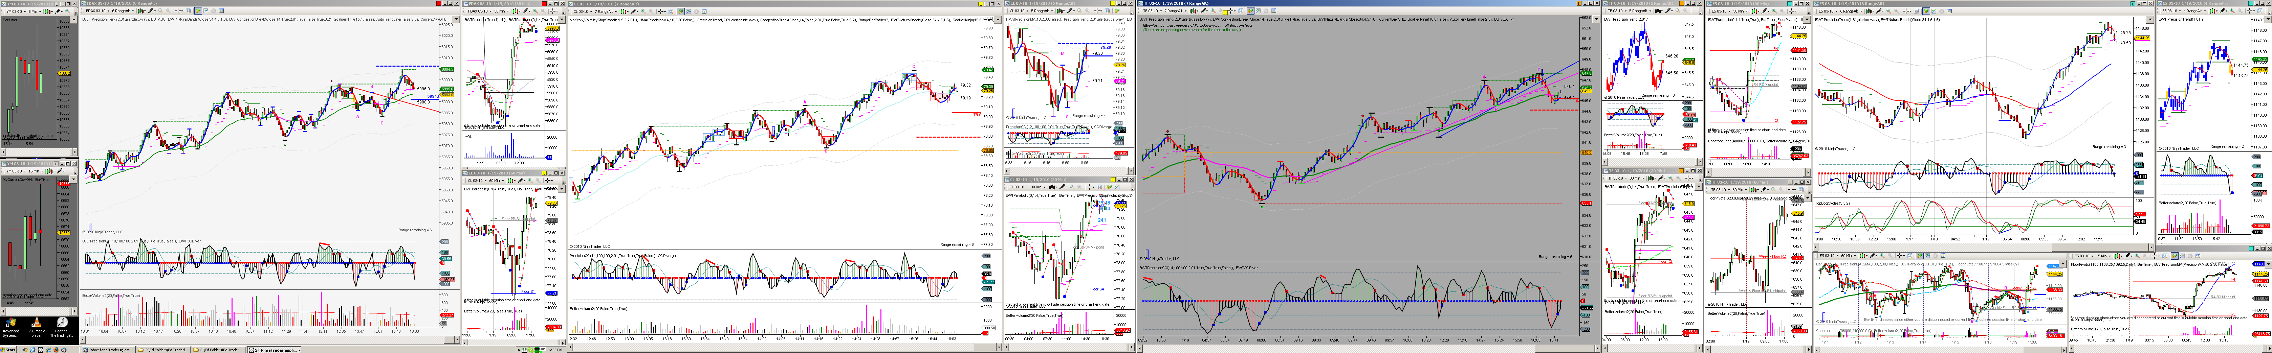Toggle Chart Trader in CL 5 RangeAlt chart
This screenshot has height=353, width=2272.
click(x=1117, y=10)
